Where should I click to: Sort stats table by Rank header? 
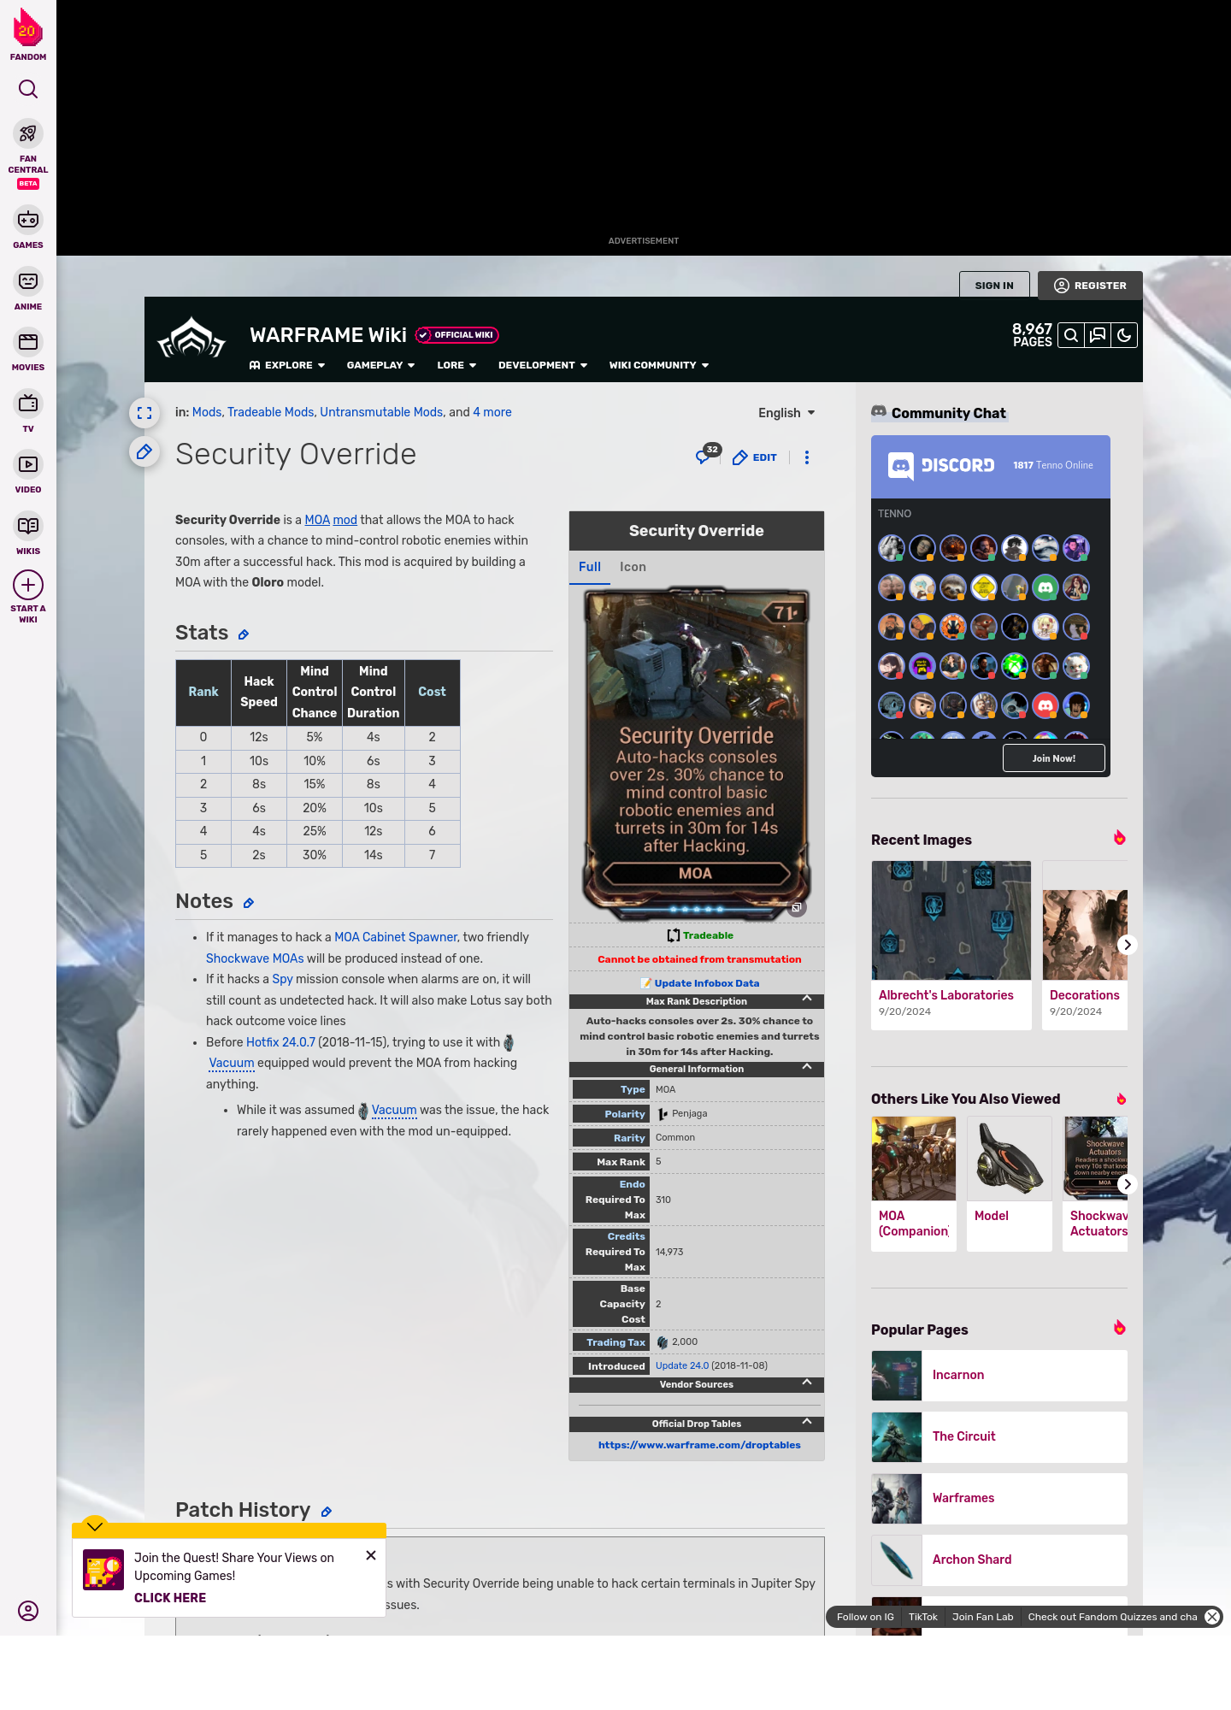point(203,692)
